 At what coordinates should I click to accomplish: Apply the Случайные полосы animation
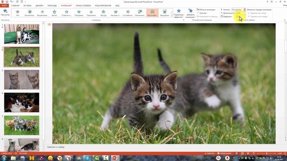click(x=128, y=13)
